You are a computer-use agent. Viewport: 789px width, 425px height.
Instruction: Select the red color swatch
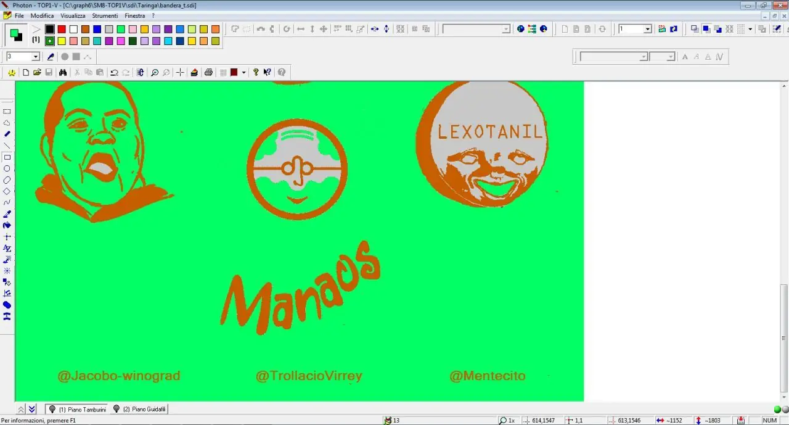tap(62, 29)
